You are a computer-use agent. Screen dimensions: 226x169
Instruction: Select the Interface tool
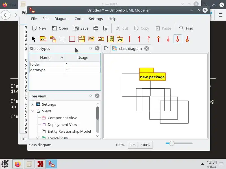91,39
